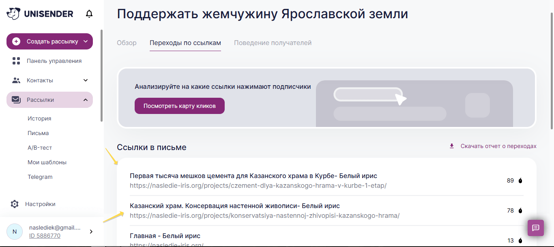Open account menu arrow
554x247 pixels.
91,232
